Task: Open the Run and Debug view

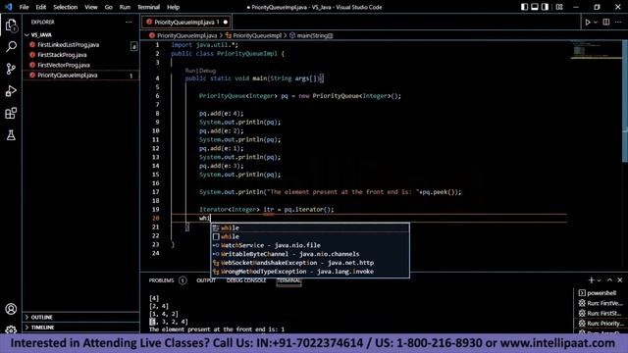Action: point(11,91)
